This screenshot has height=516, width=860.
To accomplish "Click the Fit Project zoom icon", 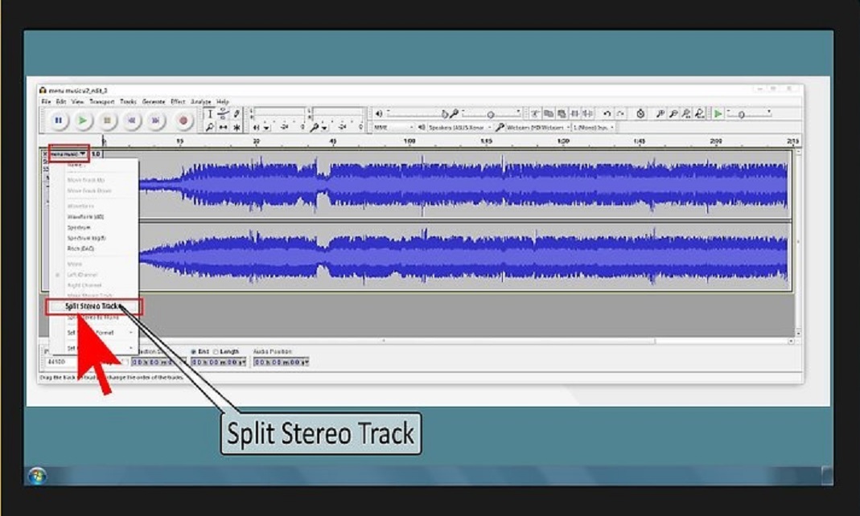I will (x=700, y=114).
